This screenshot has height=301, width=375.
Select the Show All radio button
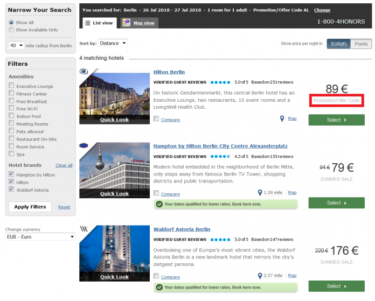(11, 23)
